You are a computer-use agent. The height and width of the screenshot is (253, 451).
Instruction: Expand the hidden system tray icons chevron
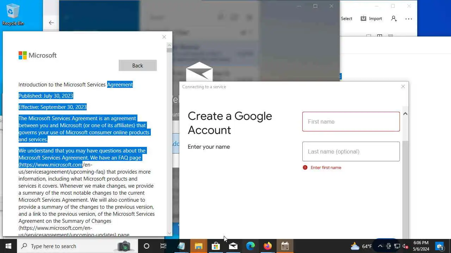[x=380, y=246]
